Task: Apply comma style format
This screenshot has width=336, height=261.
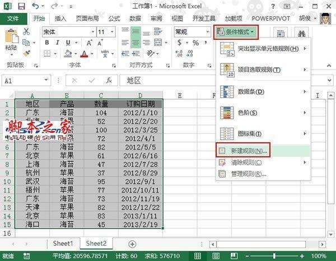Action: point(206,42)
